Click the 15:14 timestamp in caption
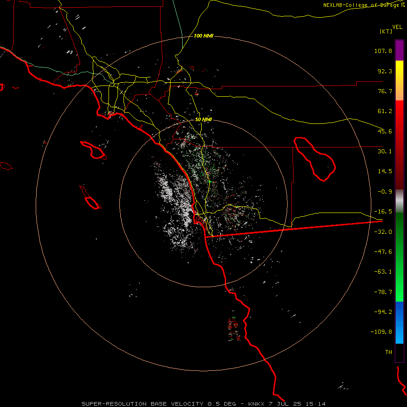This screenshot has width=407, height=407. (316, 404)
